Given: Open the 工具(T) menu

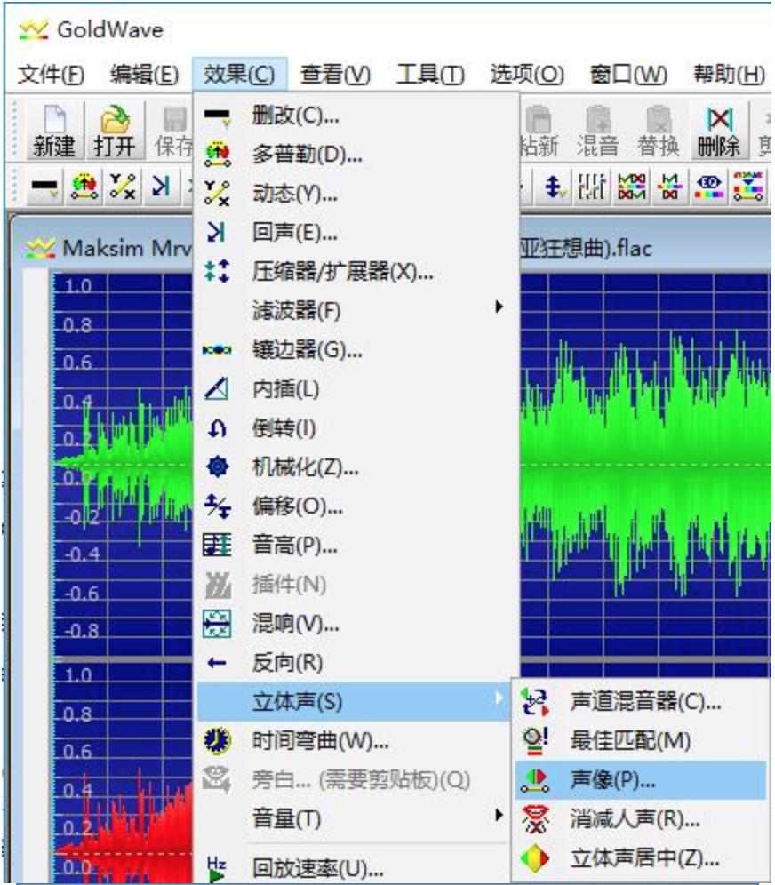Looking at the screenshot, I should click(x=430, y=74).
